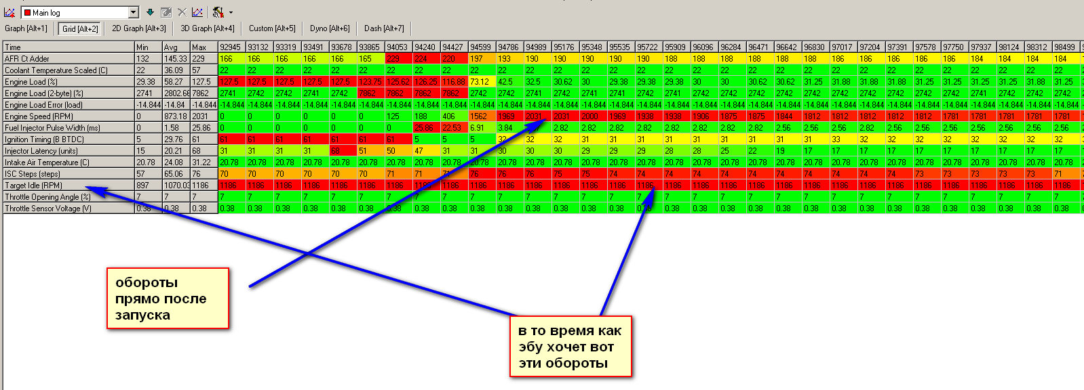The image size is (1084, 390).
Task: Switch to the Graph [Alt+1] tab
Action: tap(26, 28)
